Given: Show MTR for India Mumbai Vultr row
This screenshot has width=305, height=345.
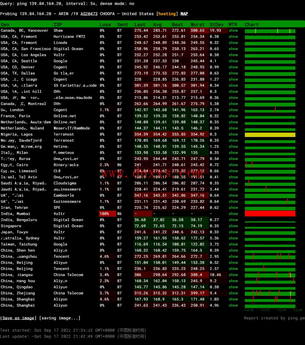Looking at the screenshot, I should [x=233, y=214].
